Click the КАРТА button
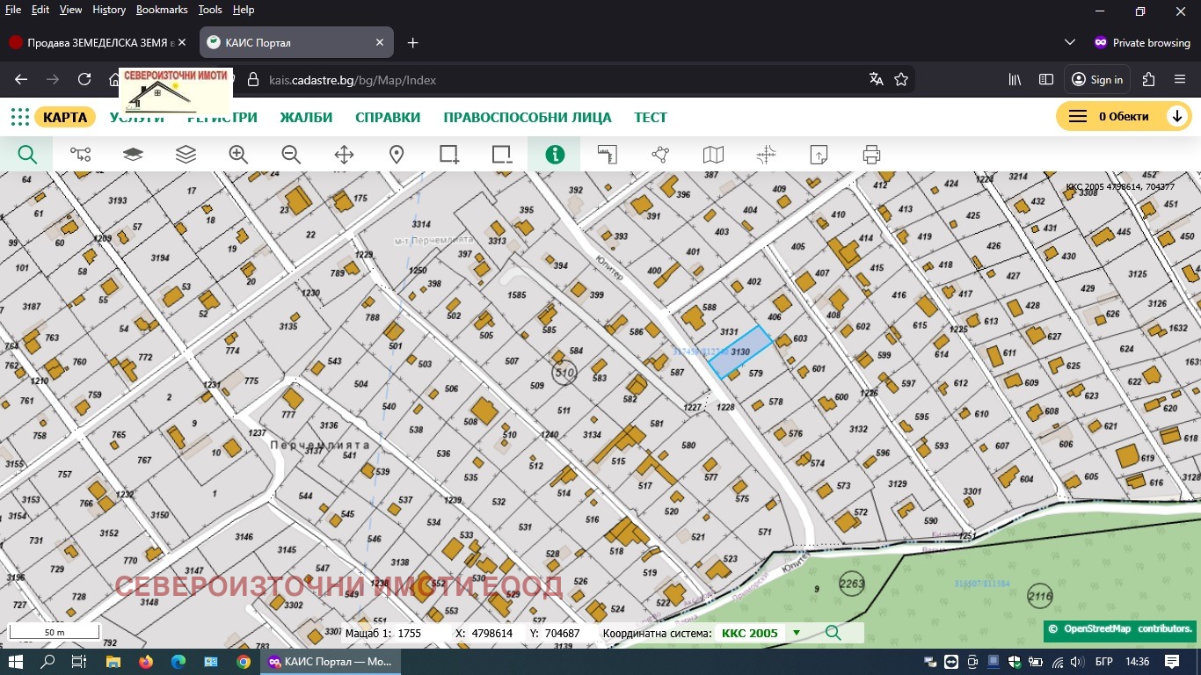This screenshot has height=675, width=1201. [x=65, y=117]
